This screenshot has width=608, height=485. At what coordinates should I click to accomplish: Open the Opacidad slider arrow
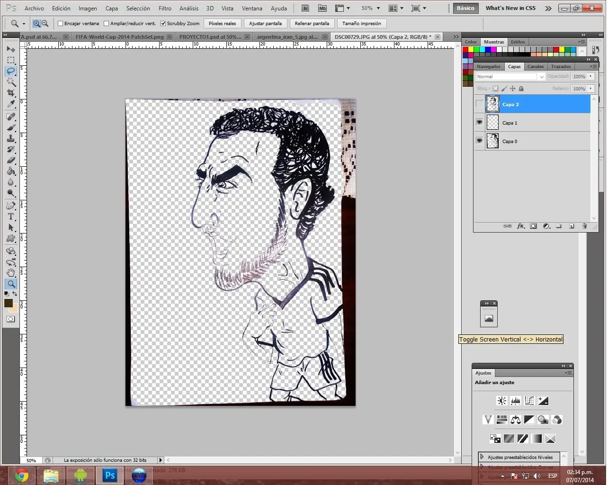coord(591,76)
